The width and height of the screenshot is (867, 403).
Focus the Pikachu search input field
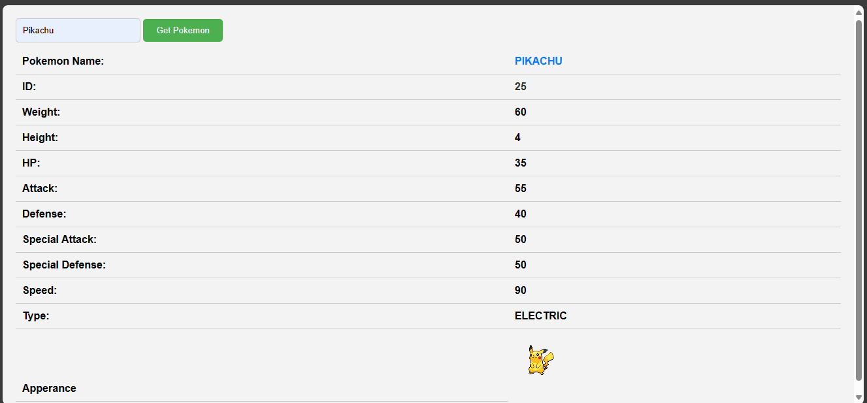point(78,30)
